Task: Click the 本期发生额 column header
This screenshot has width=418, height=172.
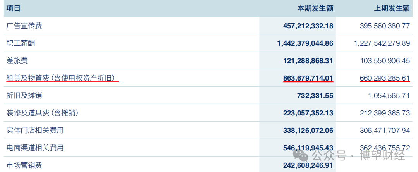Action: pyautogui.click(x=315, y=9)
